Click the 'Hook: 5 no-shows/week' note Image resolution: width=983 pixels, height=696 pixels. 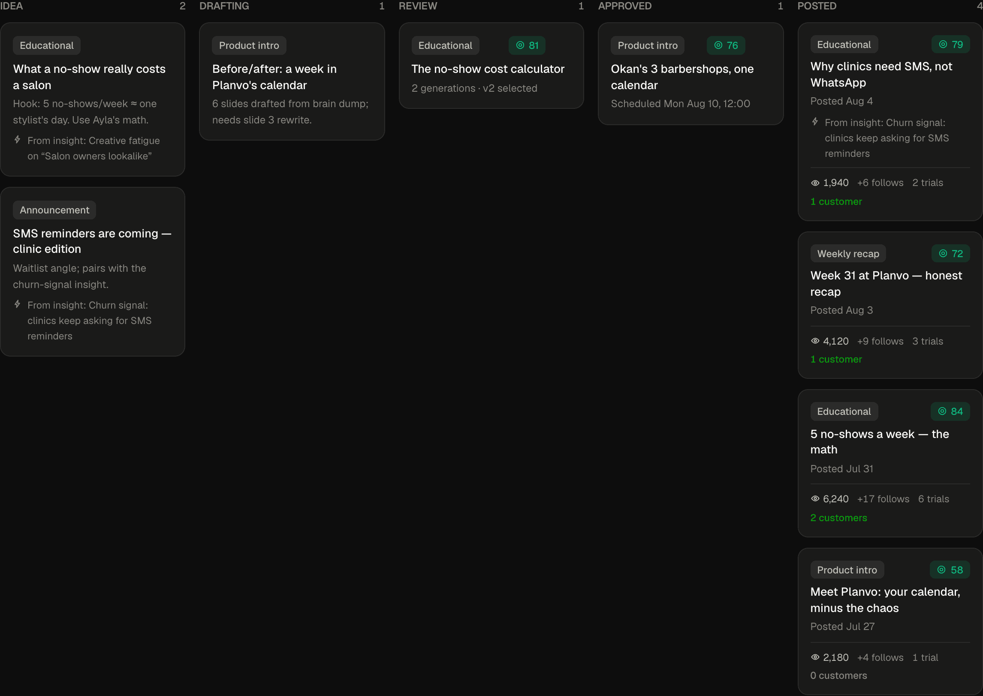pyautogui.click(x=84, y=112)
